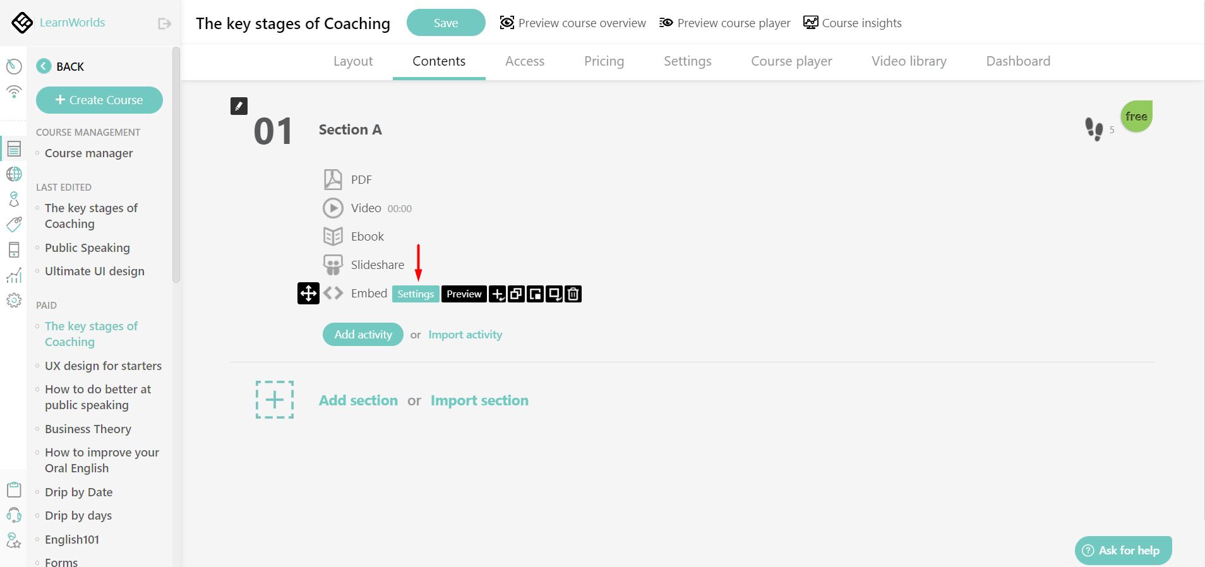Screen dimensions: 1205x567
Task: Open the settings gear in the left sidebar
Action: pyautogui.click(x=14, y=301)
